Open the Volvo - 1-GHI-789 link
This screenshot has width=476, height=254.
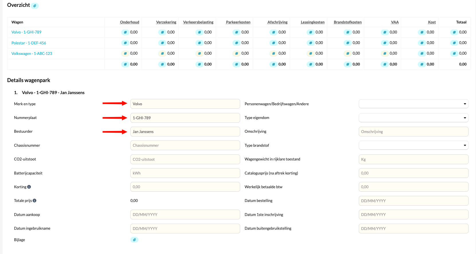(x=26, y=32)
